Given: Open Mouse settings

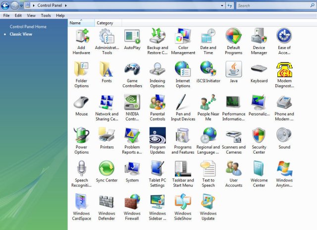Looking at the screenshot, I should tap(81, 106).
